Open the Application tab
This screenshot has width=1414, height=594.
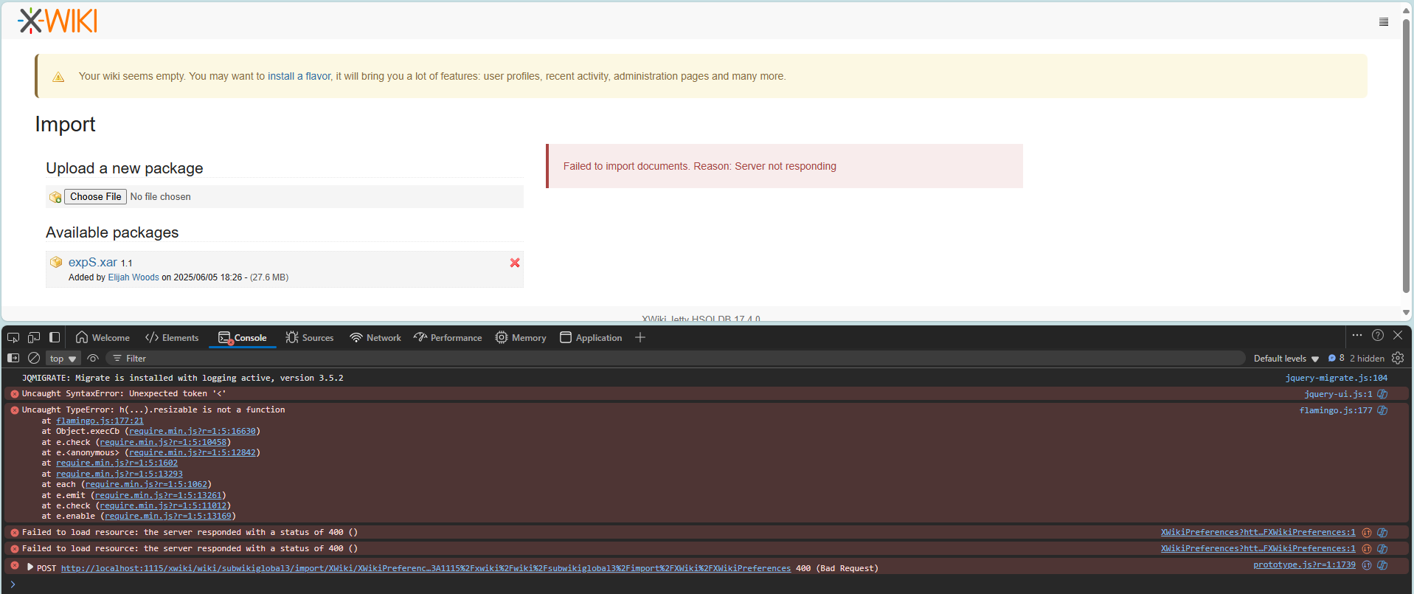coord(591,337)
